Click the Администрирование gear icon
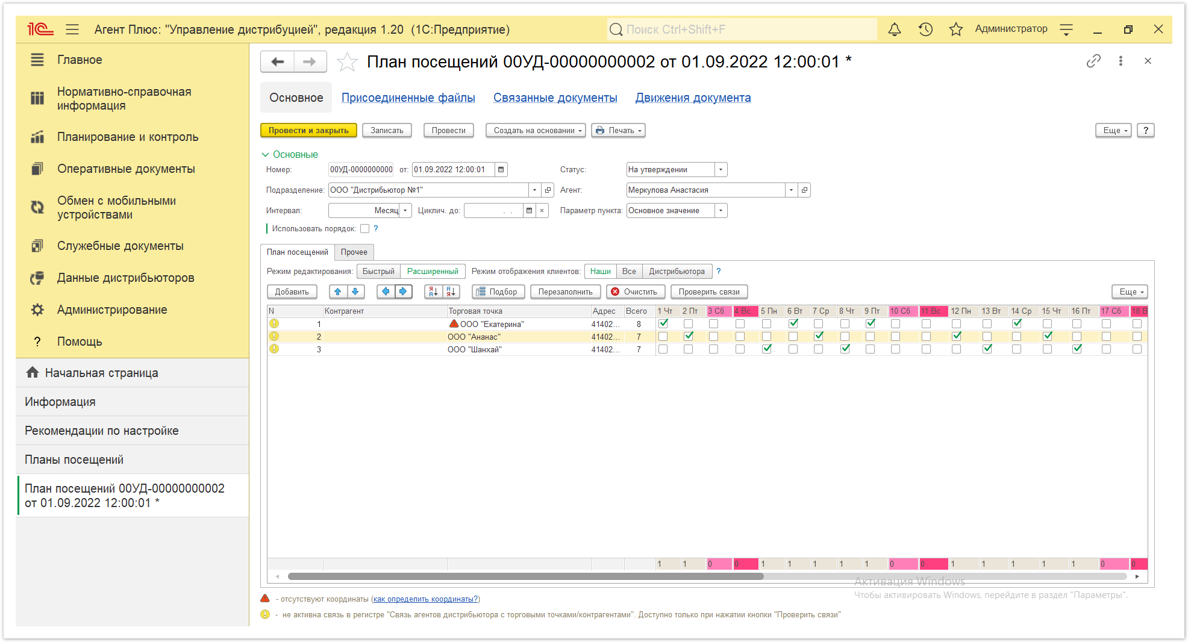 (37, 310)
